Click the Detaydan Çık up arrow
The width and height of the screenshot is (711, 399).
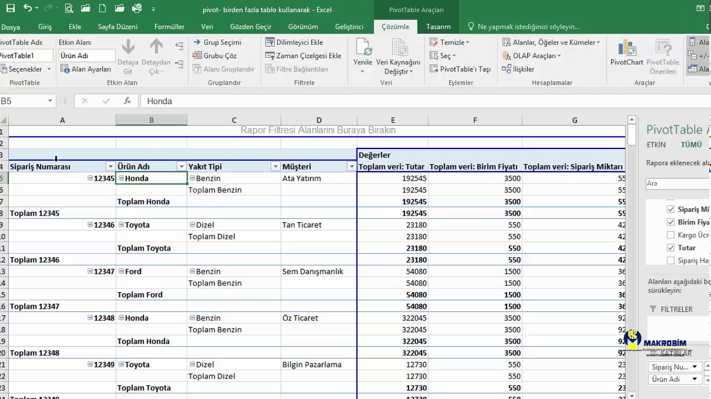pos(156,57)
